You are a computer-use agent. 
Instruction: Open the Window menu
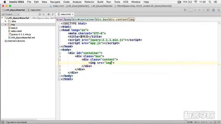(136, 2)
